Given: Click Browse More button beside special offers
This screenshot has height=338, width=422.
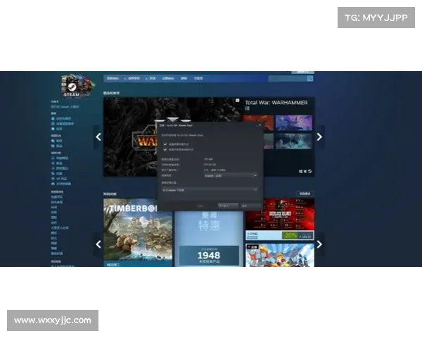Looking at the screenshot, I should coord(305,194).
